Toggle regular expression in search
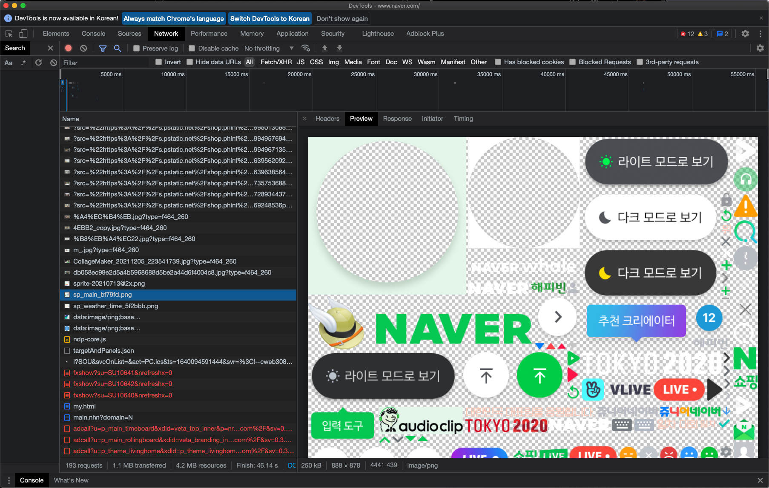 tap(23, 62)
